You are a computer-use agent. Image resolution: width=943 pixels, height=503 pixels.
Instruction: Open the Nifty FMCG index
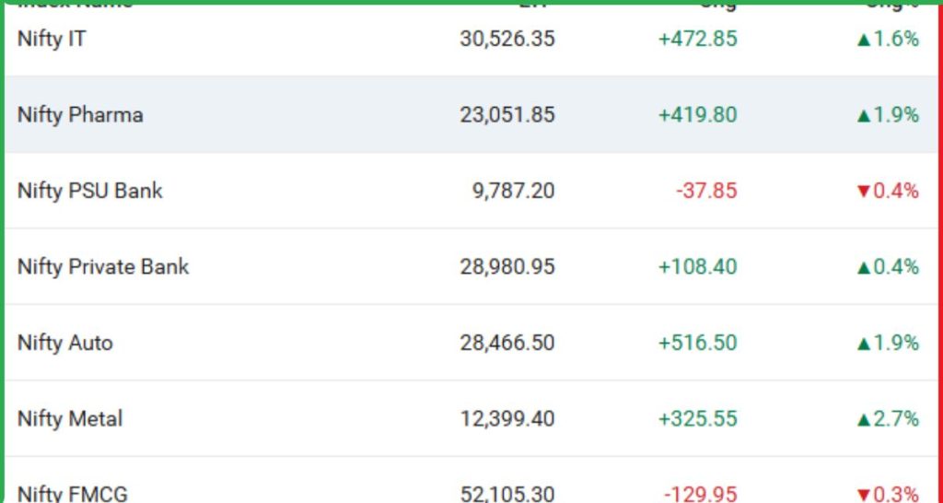coord(73,494)
